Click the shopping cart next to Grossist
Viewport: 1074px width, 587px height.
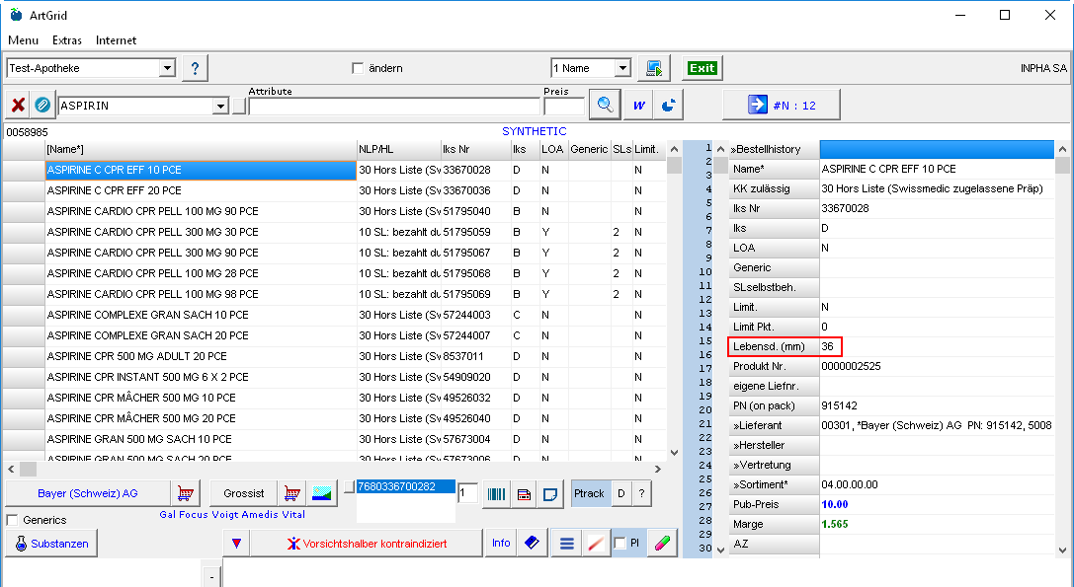(x=291, y=493)
